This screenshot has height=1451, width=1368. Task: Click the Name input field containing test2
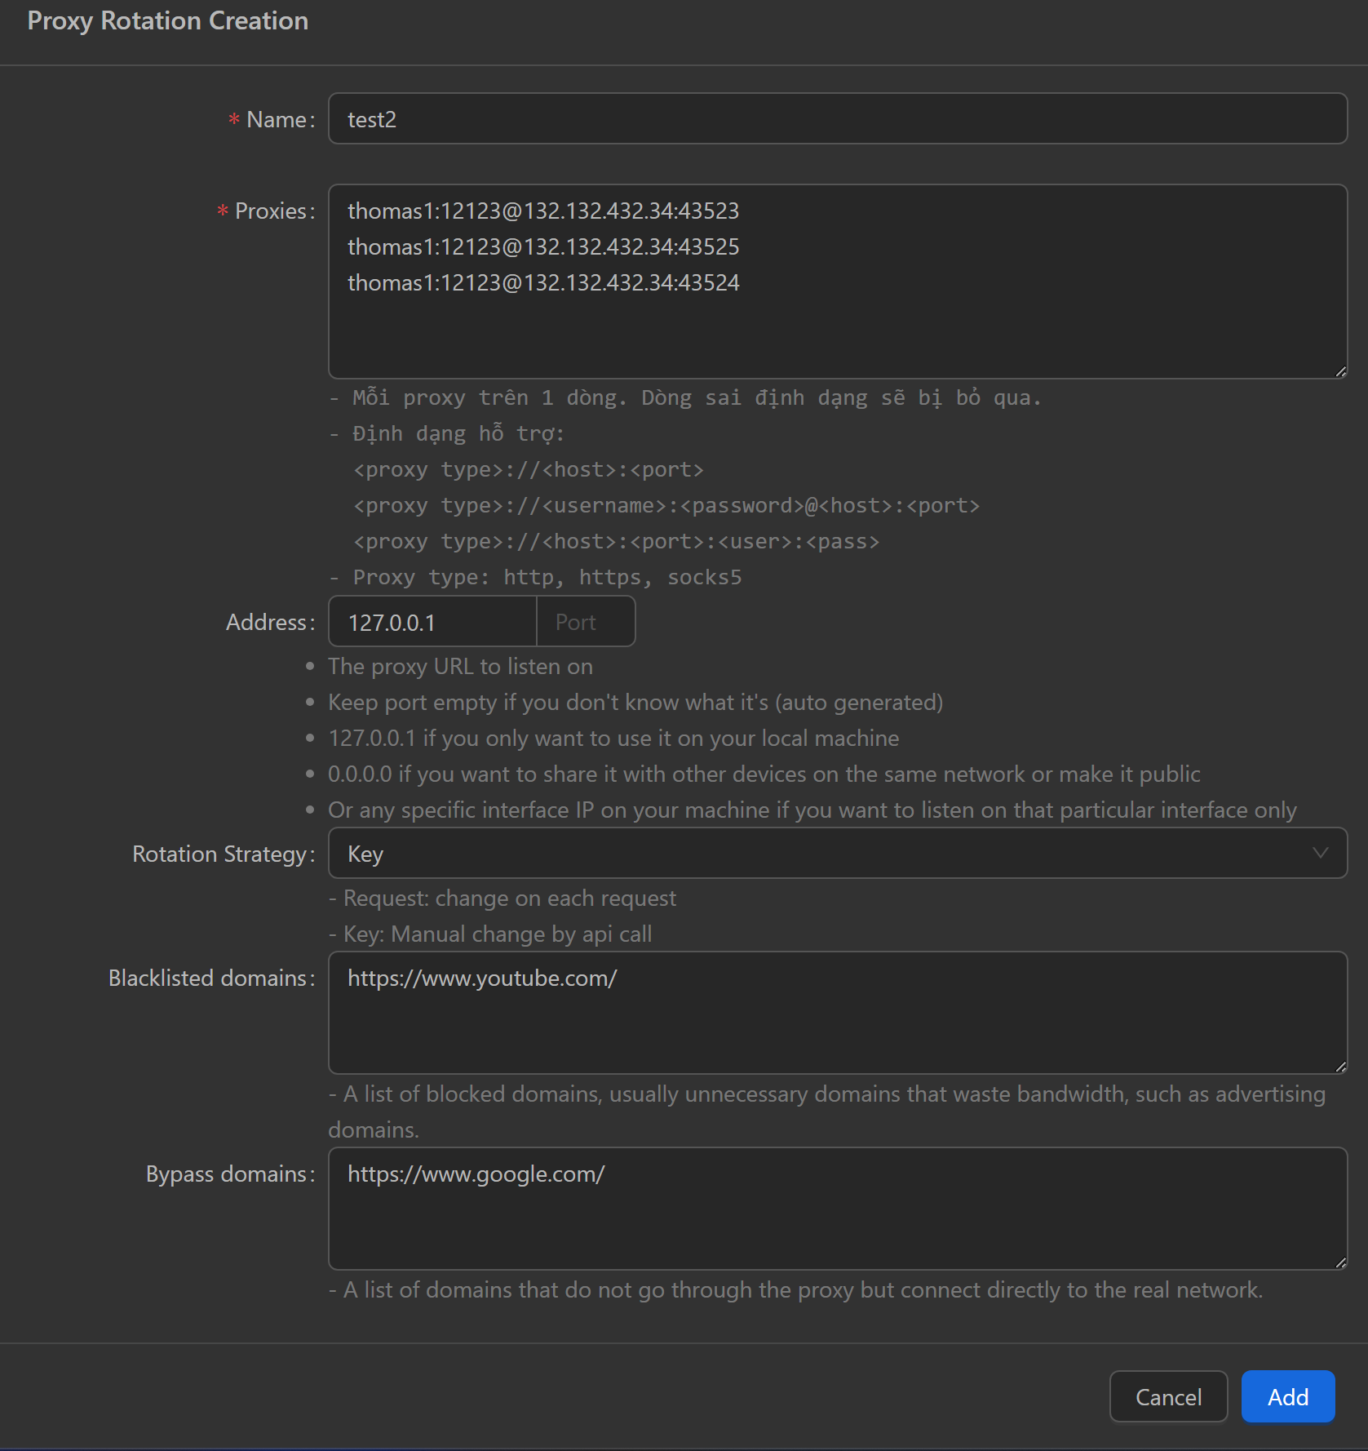pos(837,119)
